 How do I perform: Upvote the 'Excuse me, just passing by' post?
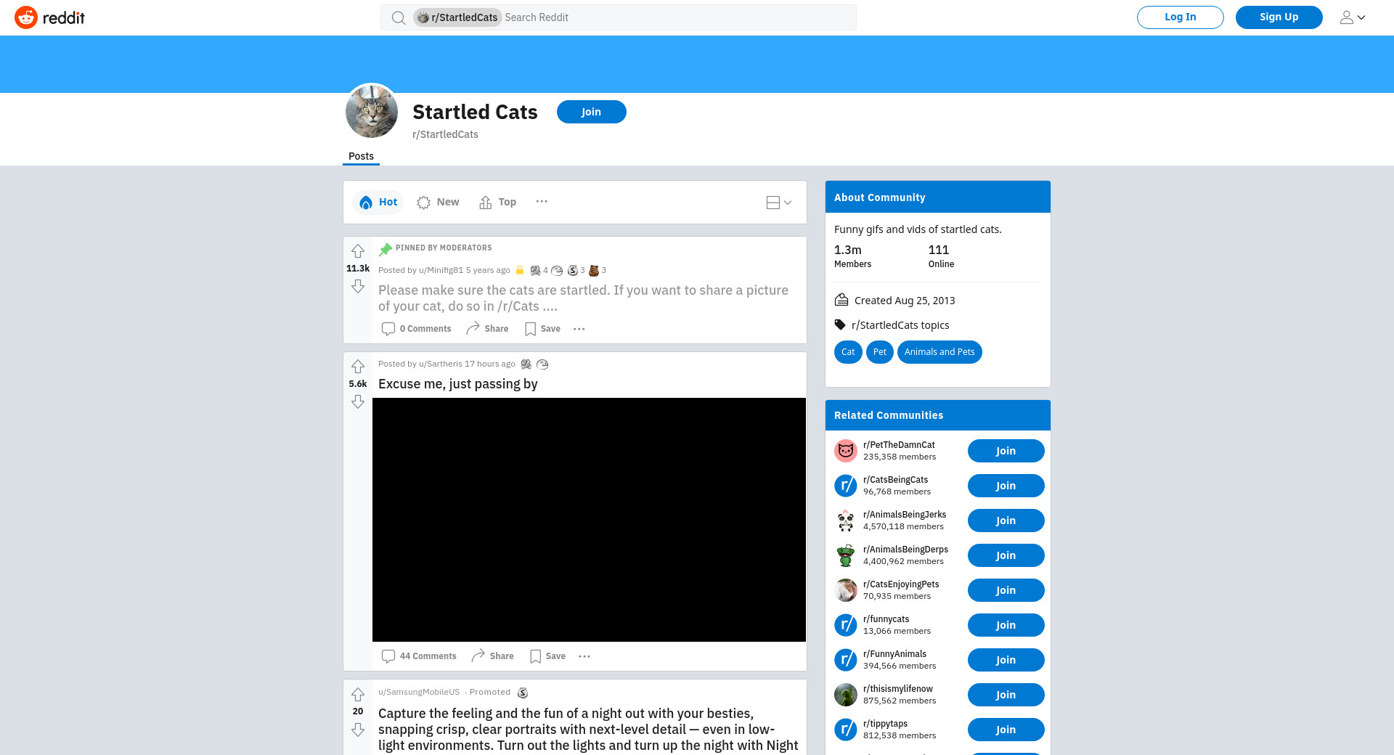(x=358, y=367)
